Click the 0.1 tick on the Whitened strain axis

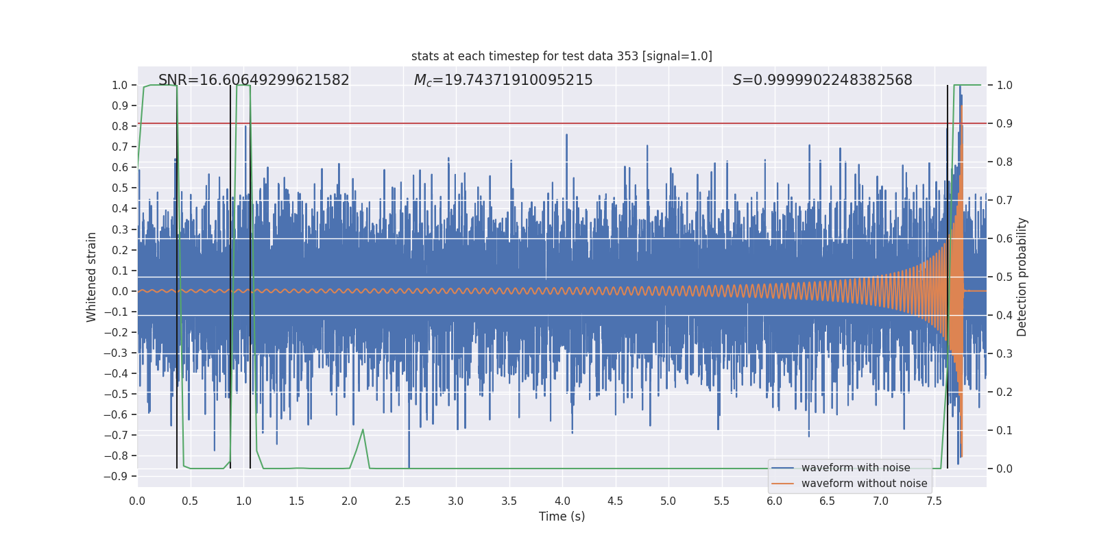pyautogui.click(x=120, y=271)
